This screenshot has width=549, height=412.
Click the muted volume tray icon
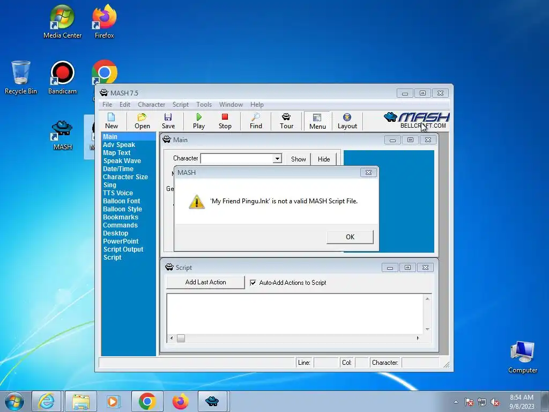click(495, 402)
